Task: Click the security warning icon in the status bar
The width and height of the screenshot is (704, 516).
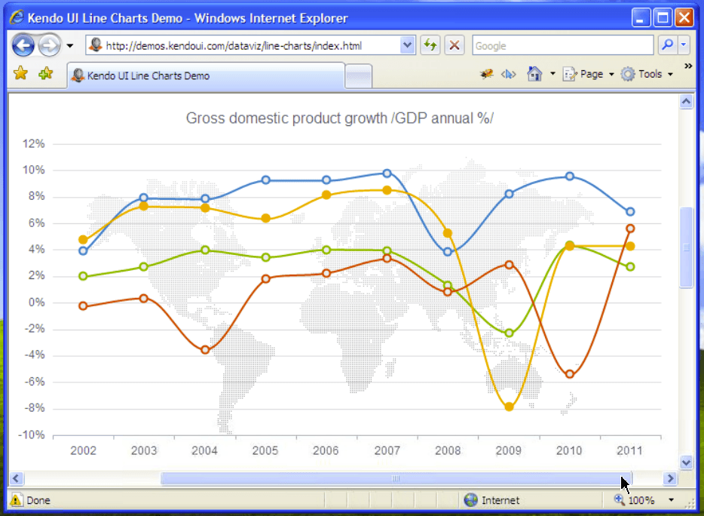Action: coord(17,499)
